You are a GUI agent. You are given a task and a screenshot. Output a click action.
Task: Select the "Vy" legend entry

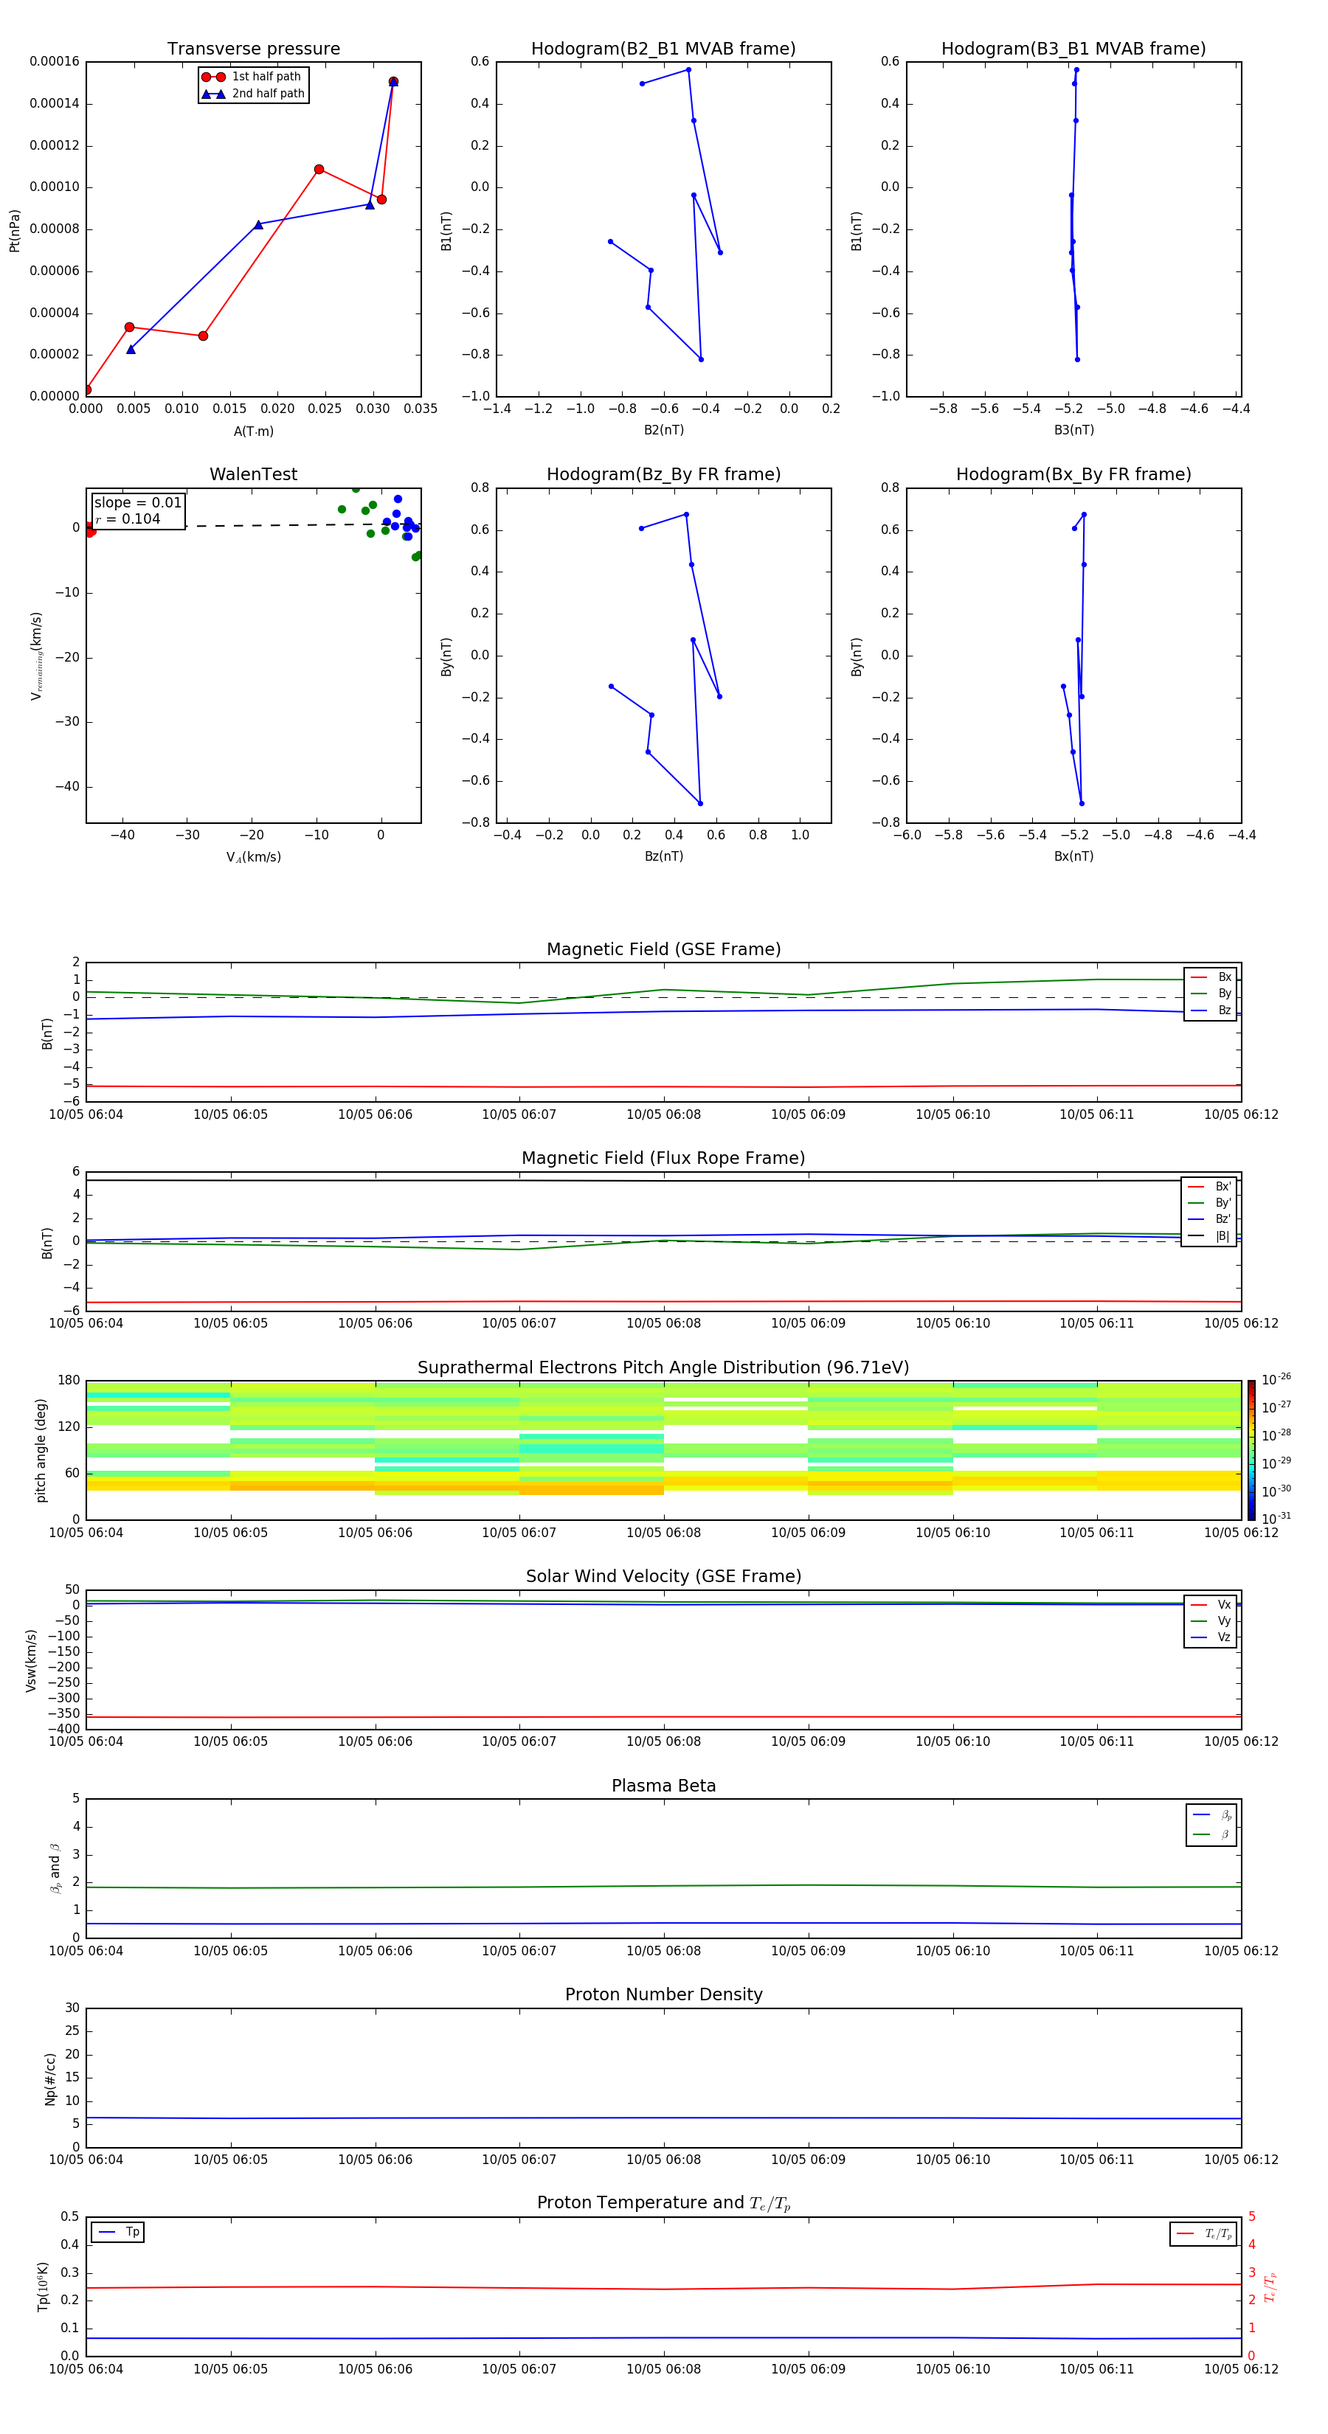[1211, 1620]
